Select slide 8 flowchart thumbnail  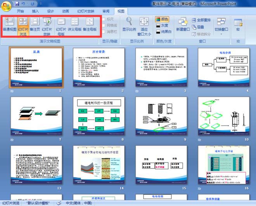click(x=99, y=116)
